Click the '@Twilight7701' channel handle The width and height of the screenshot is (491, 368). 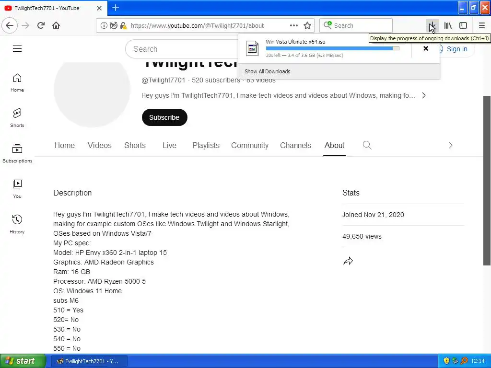click(163, 80)
